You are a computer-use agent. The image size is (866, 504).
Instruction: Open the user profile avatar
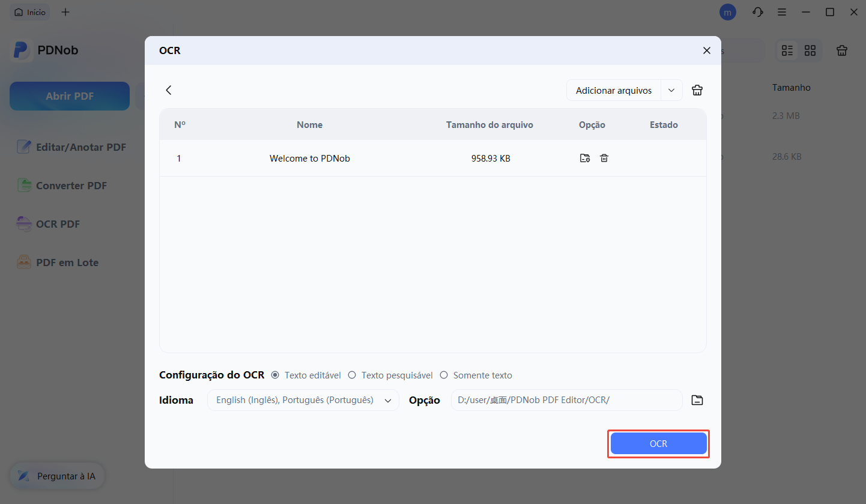pos(727,12)
